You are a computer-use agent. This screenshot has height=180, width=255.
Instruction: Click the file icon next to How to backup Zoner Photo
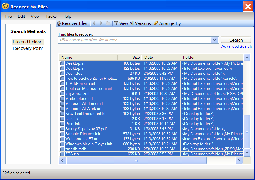[62, 78]
